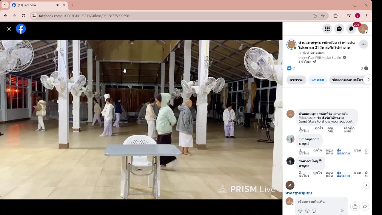Switch the commenting identity avatar dropdown
Screen dimensions: 382x215
point(290,202)
